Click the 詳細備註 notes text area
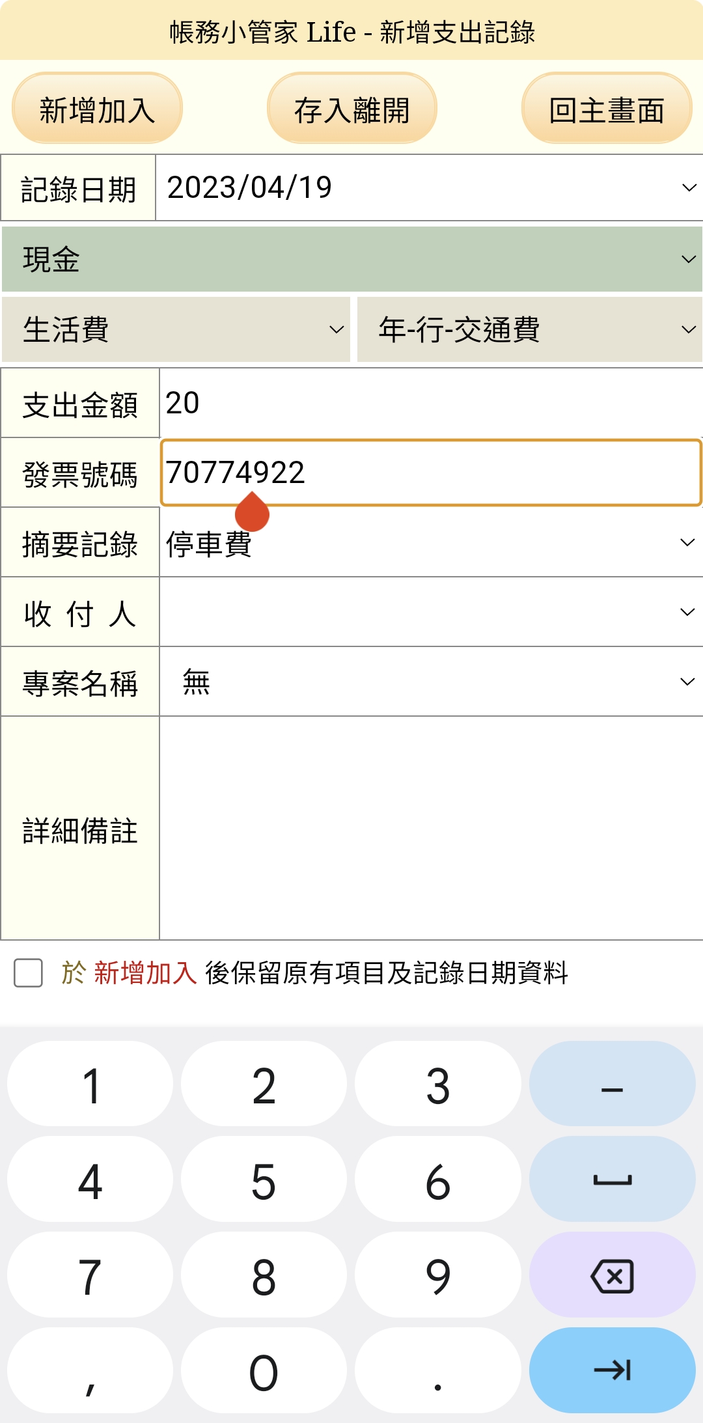The width and height of the screenshot is (703, 1423). (431, 828)
